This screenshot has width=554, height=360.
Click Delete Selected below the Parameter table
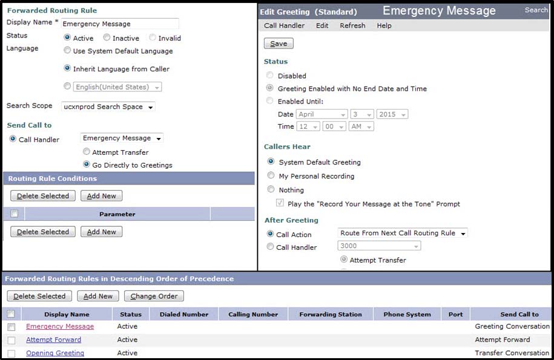pos(43,232)
